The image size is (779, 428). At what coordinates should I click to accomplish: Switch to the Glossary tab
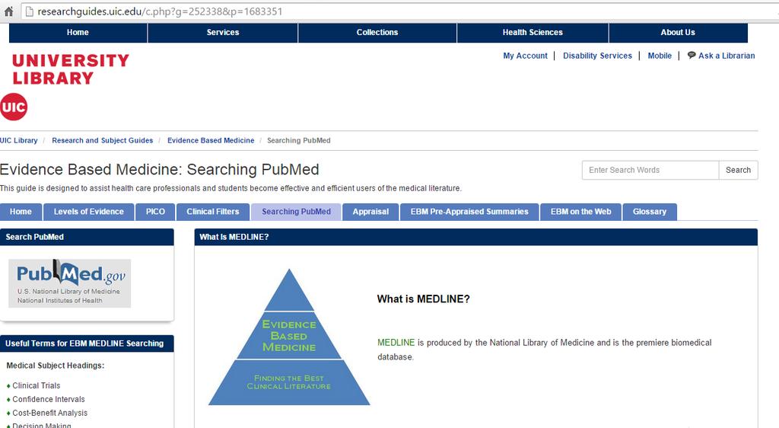click(x=650, y=212)
